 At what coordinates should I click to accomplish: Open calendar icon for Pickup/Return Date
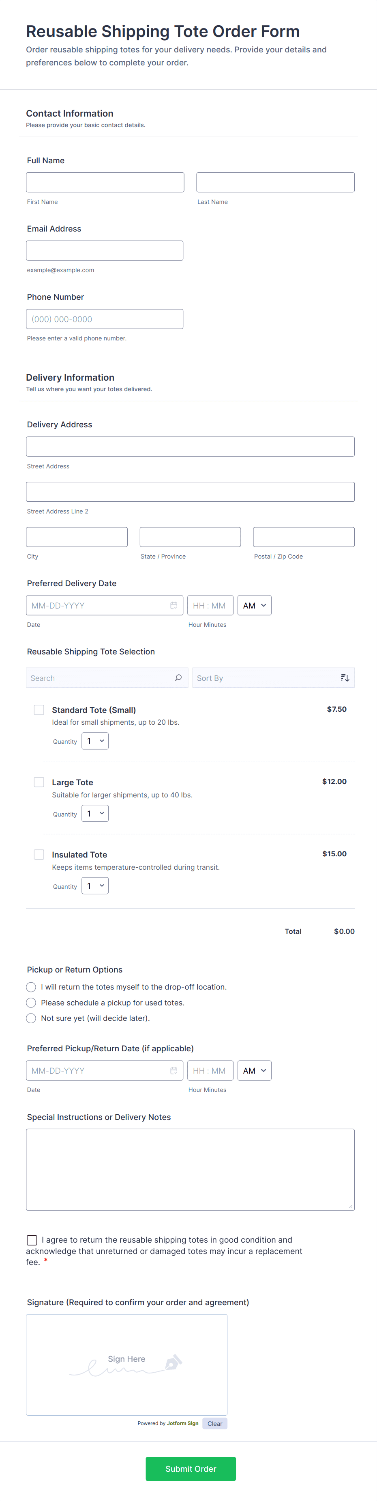pyautogui.click(x=174, y=1070)
